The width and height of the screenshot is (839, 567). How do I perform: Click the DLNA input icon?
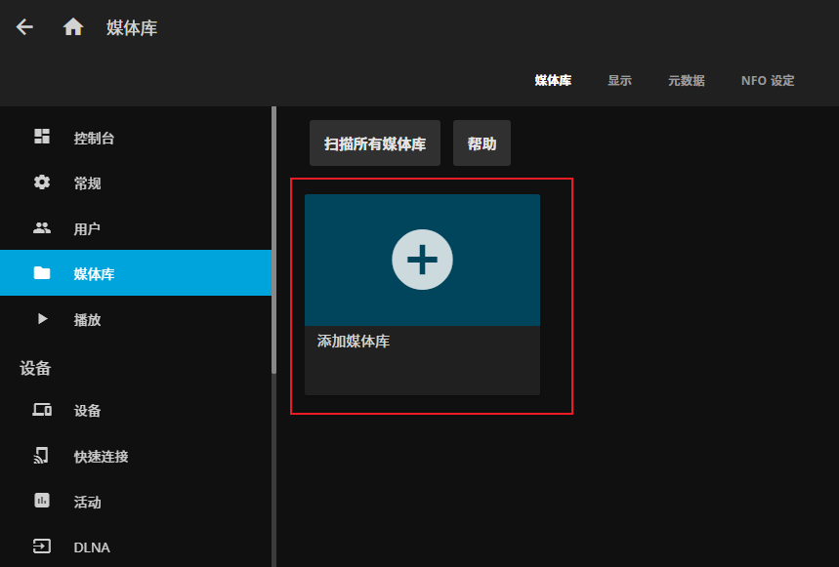(x=42, y=547)
